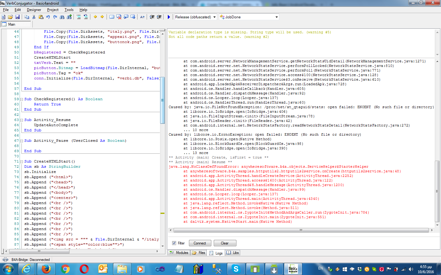Click the binoculars with plus icon

[69, 17]
